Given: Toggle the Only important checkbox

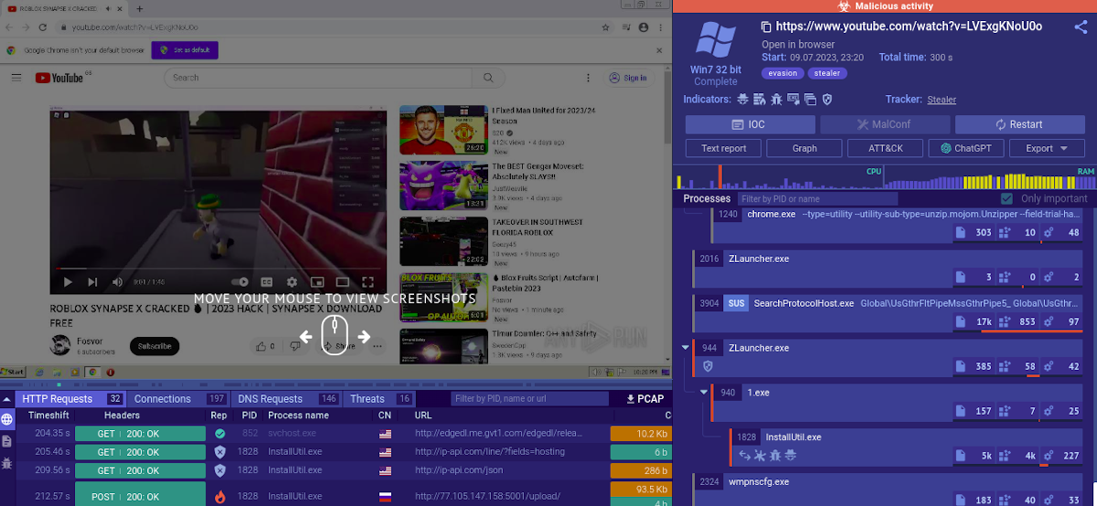Looking at the screenshot, I should pos(1006,199).
